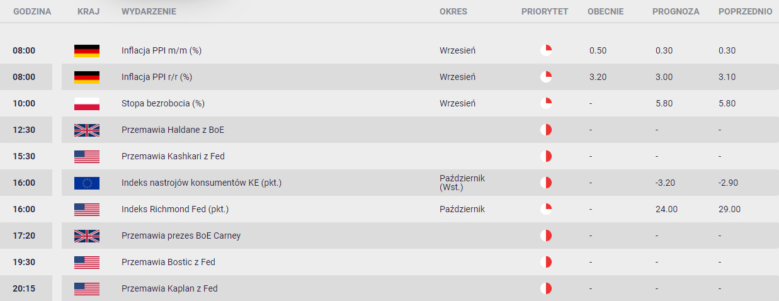The image size is (779, 301).
Task: Click the US flag next to Indeks Richmond Fed
Action: tap(87, 210)
